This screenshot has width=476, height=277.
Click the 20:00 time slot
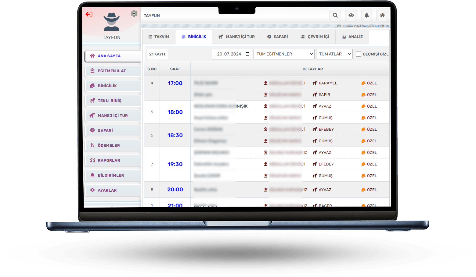[x=175, y=190]
